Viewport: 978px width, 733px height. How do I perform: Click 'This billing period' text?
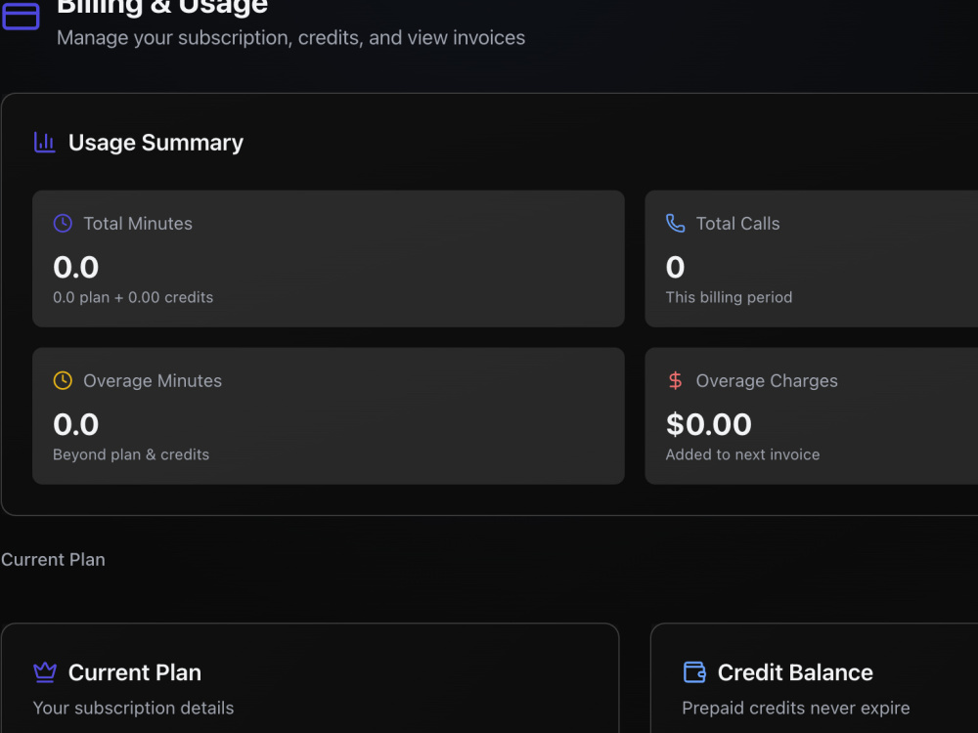tap(729, 297)
